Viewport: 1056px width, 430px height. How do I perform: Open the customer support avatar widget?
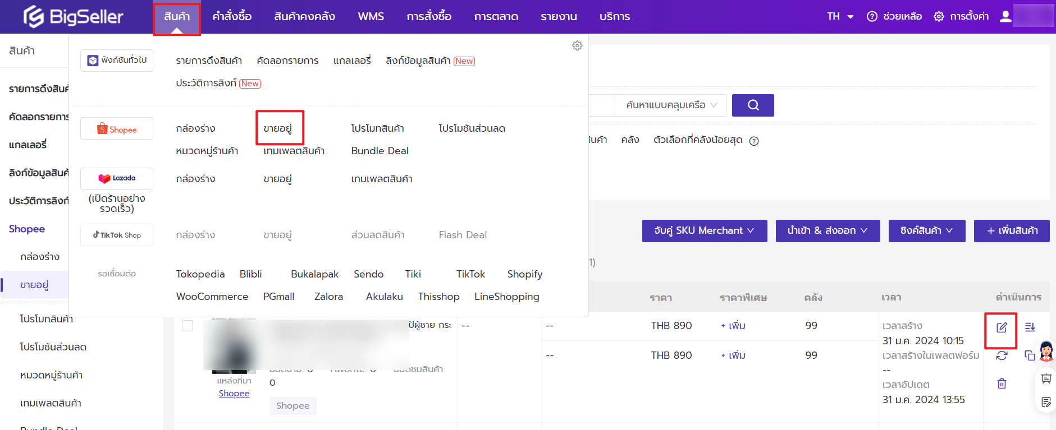1046,352
